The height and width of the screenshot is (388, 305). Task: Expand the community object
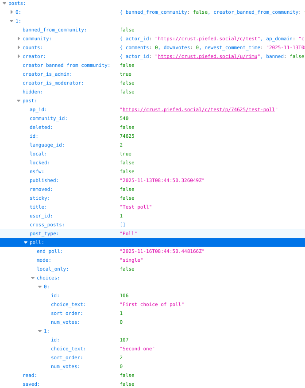(x=19, y=39)
